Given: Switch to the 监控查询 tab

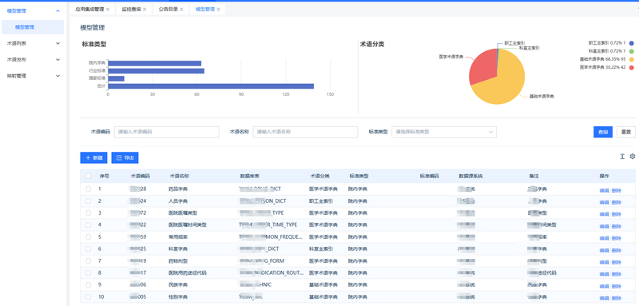Looking at the screenshot, I should 131,10.
